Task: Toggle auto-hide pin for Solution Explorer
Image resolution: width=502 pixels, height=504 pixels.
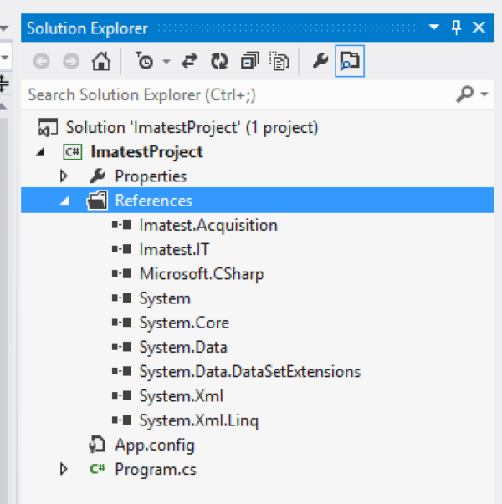Action: point(456,28)
